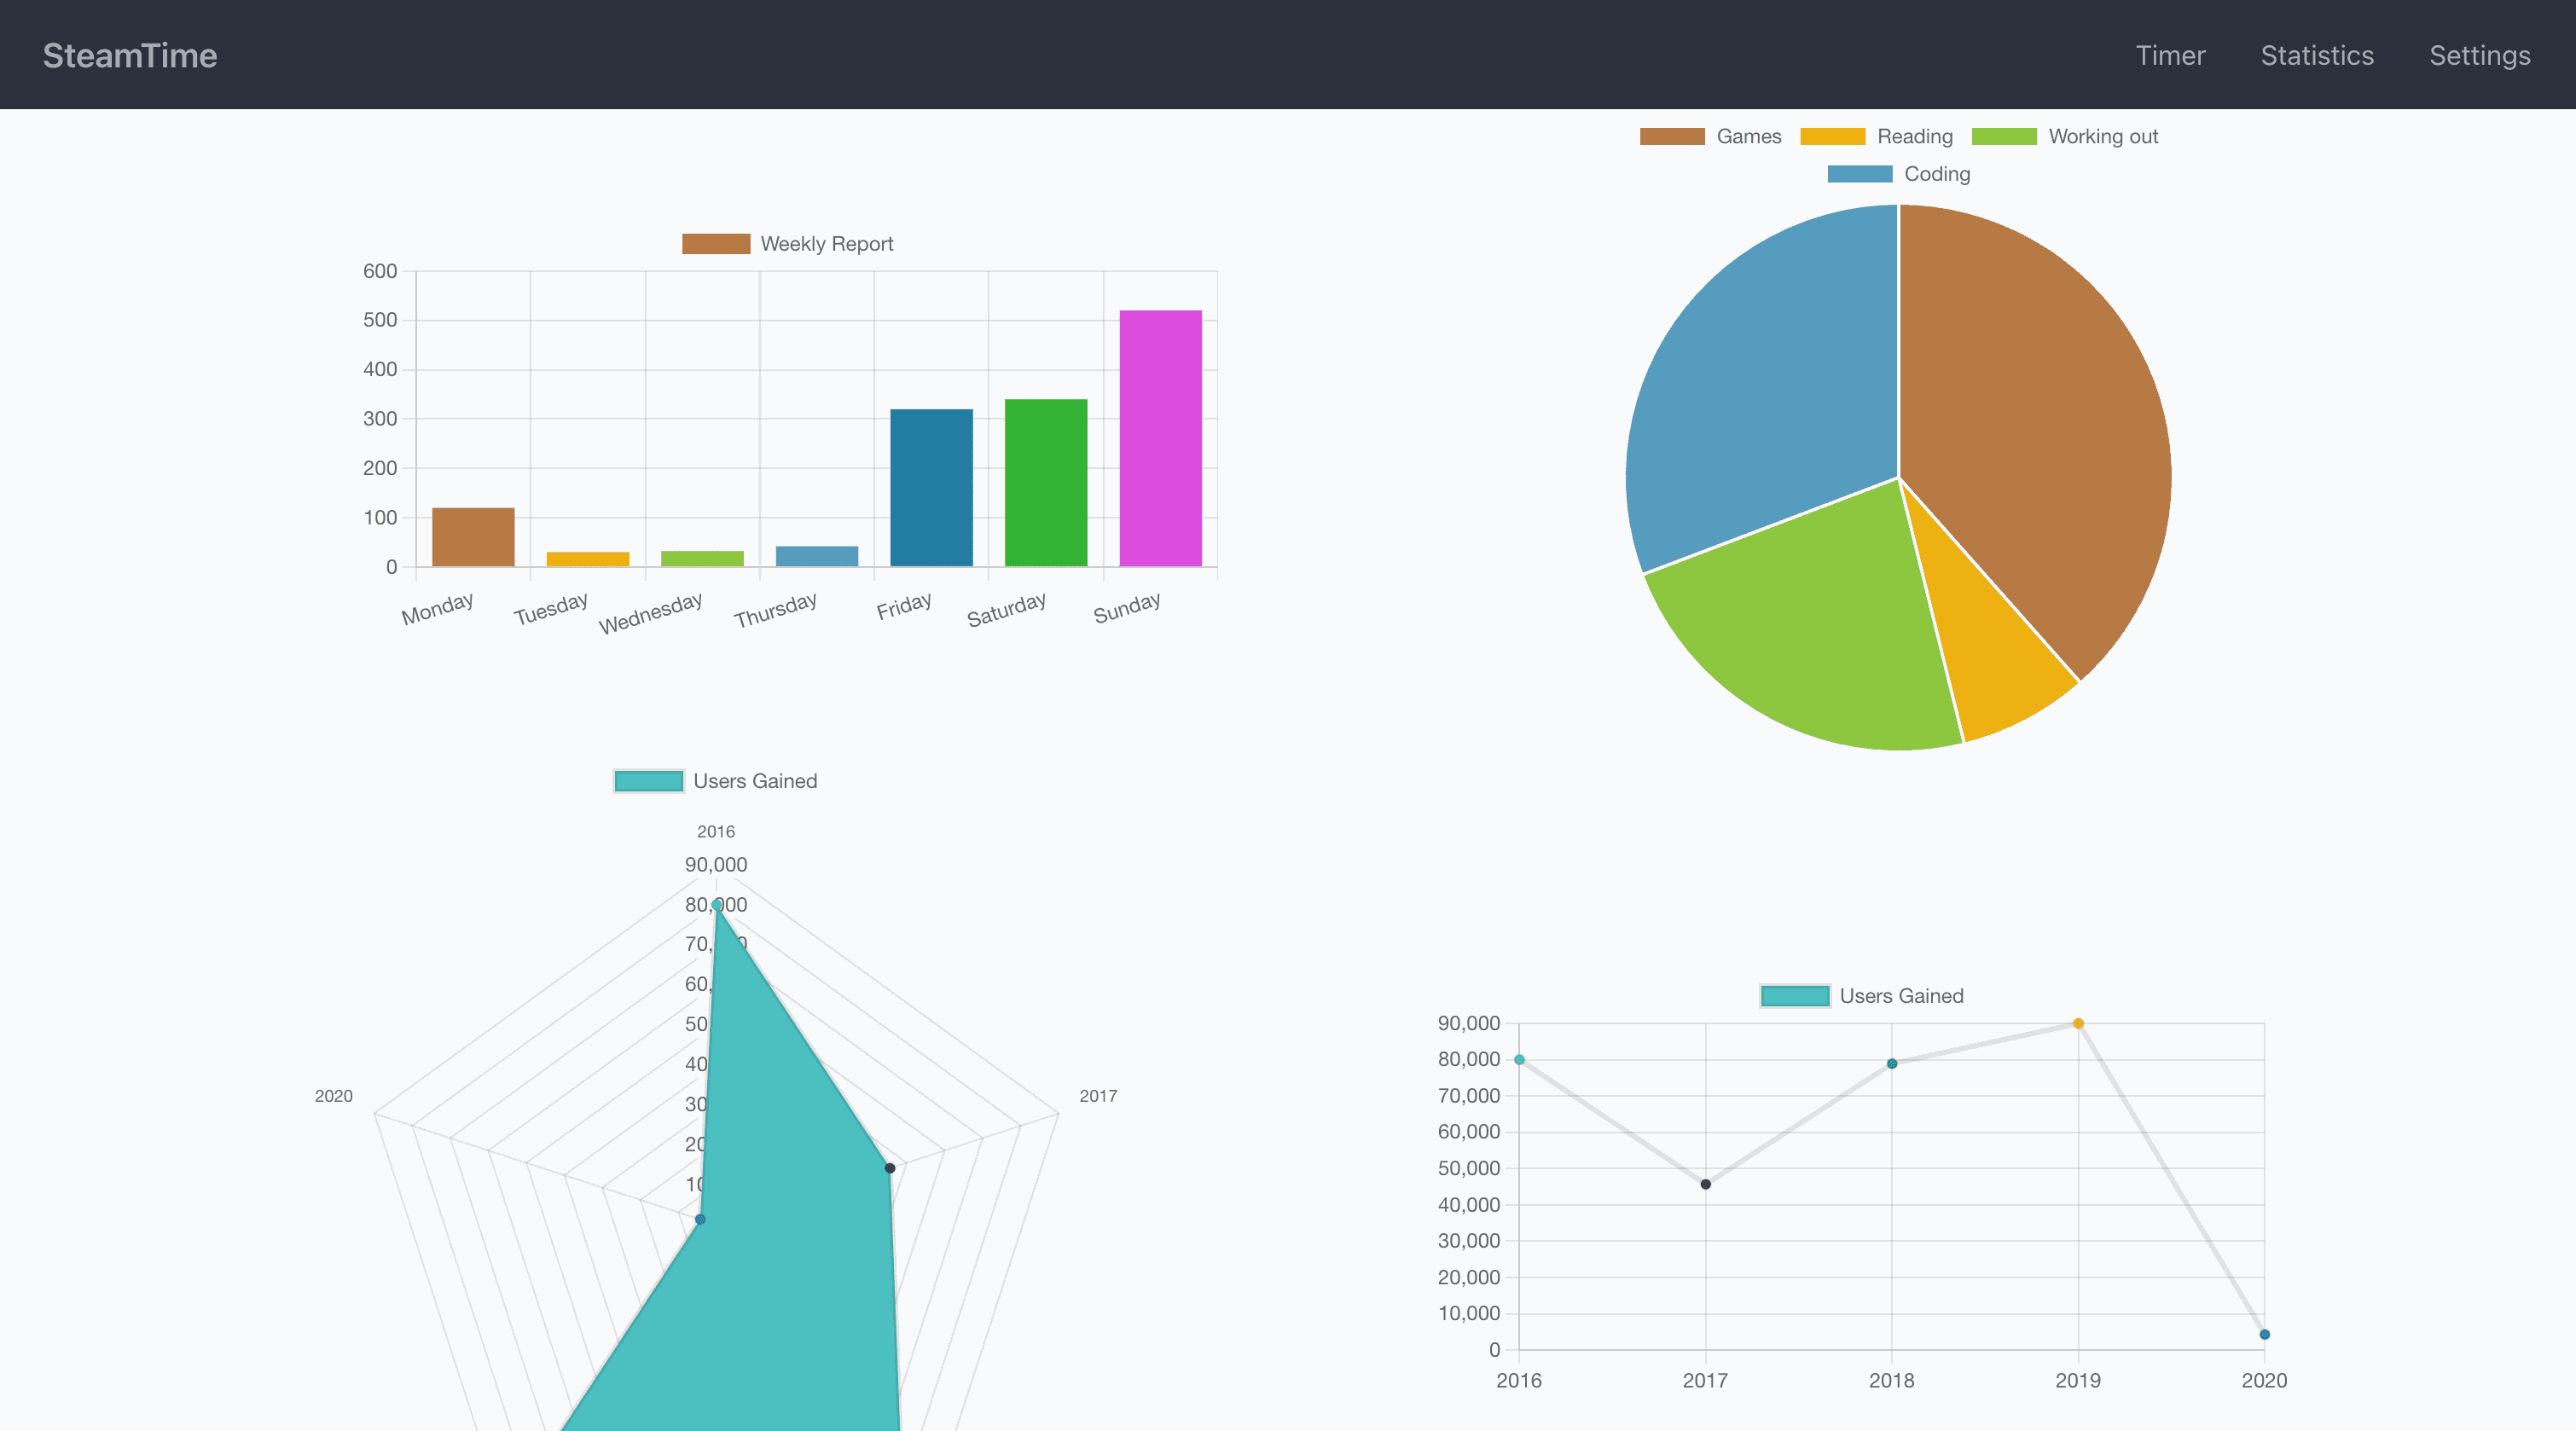Click the 2017 data point on line chart
Screen dimensions: 2576x1431
point(1706,1184)
